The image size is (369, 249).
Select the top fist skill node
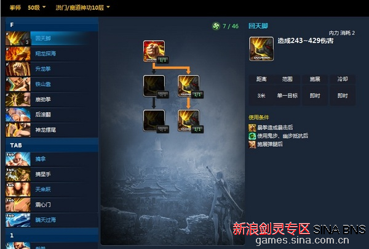pos(154,51)
